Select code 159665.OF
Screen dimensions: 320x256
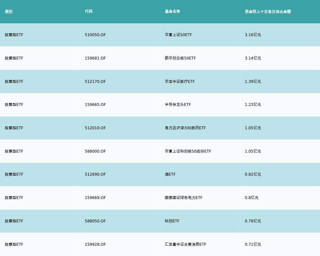pos(95,105)
